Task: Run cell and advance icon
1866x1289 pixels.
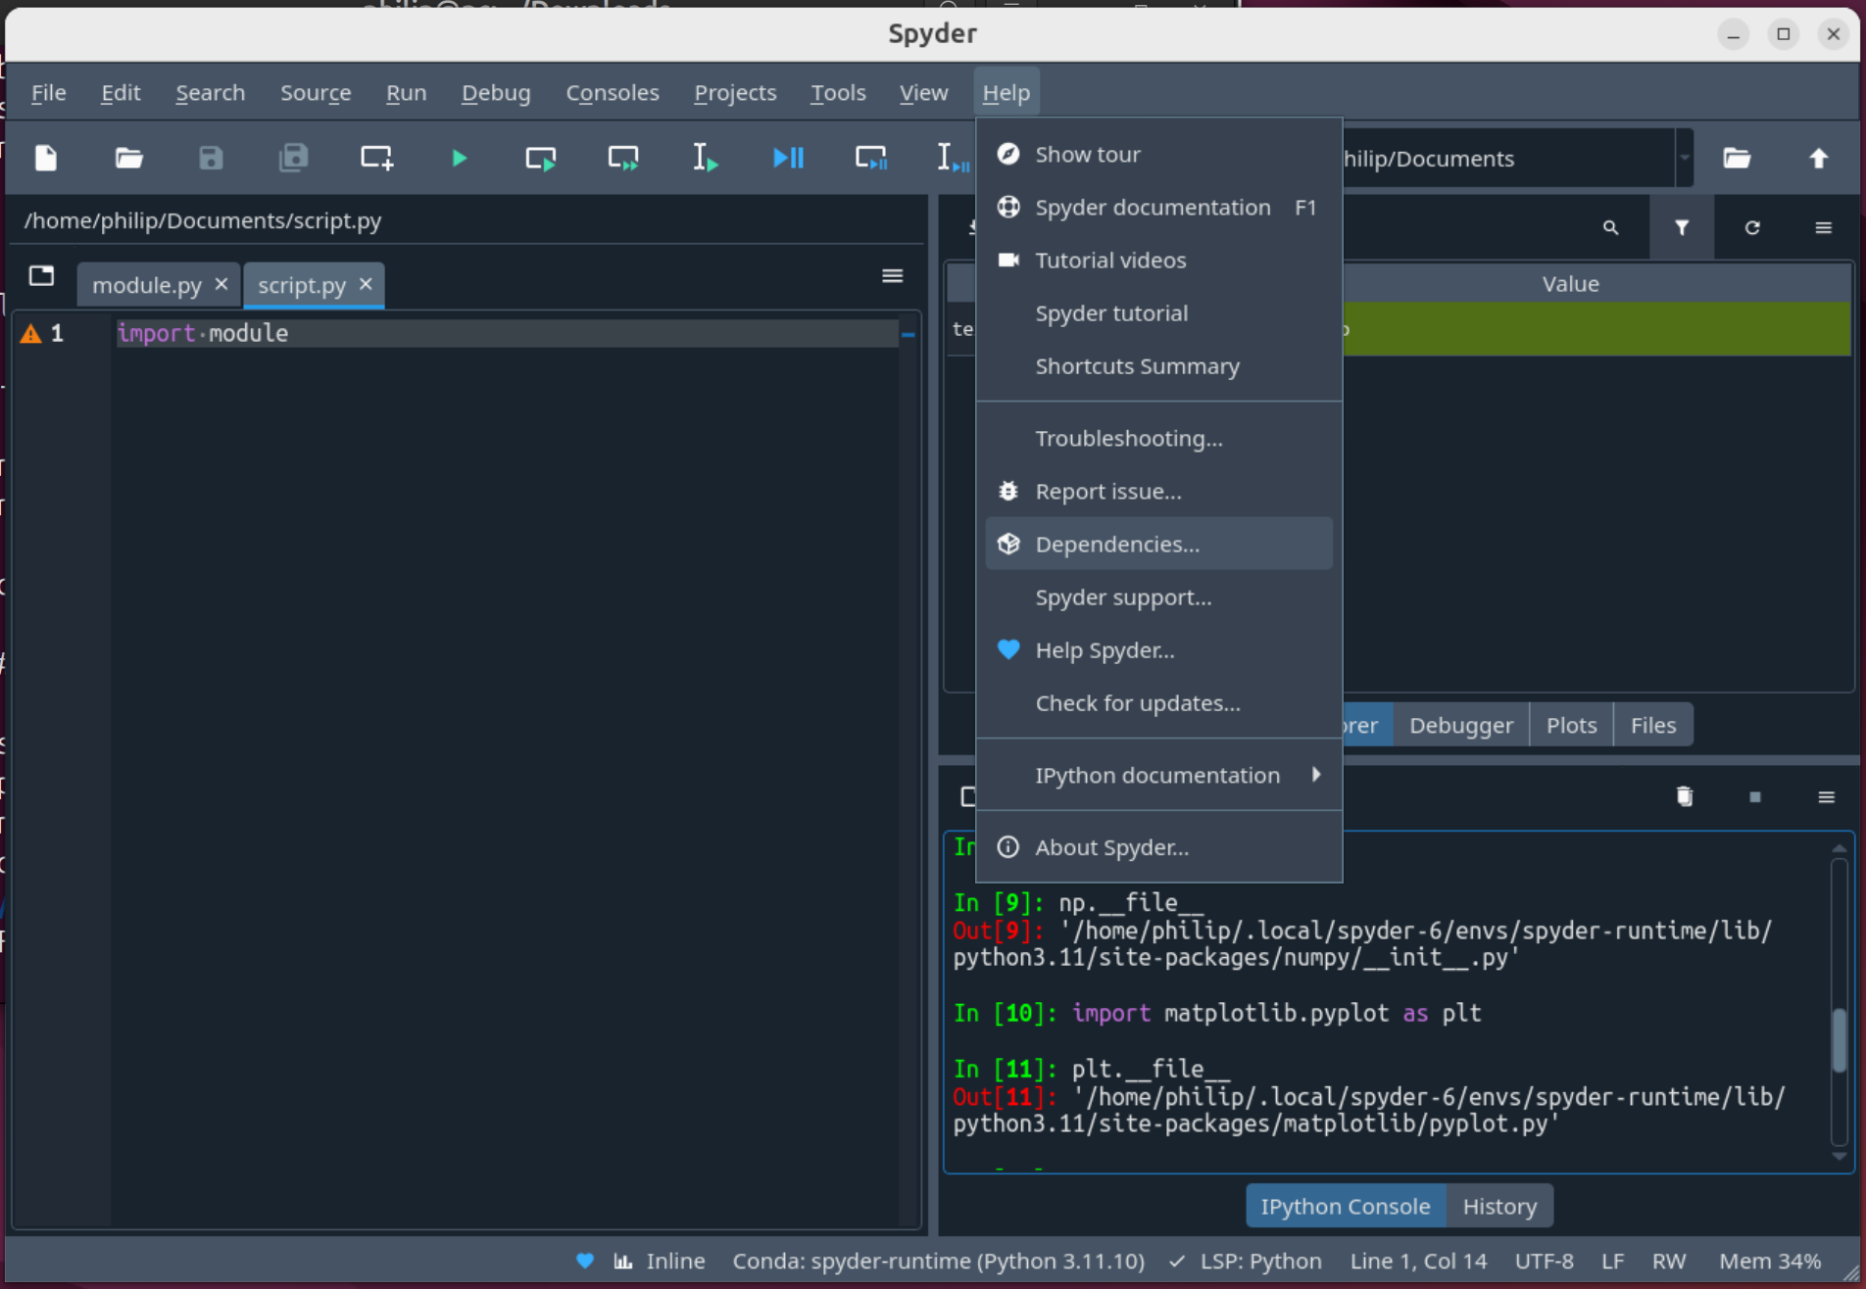Action: click(x=623, y=158)
